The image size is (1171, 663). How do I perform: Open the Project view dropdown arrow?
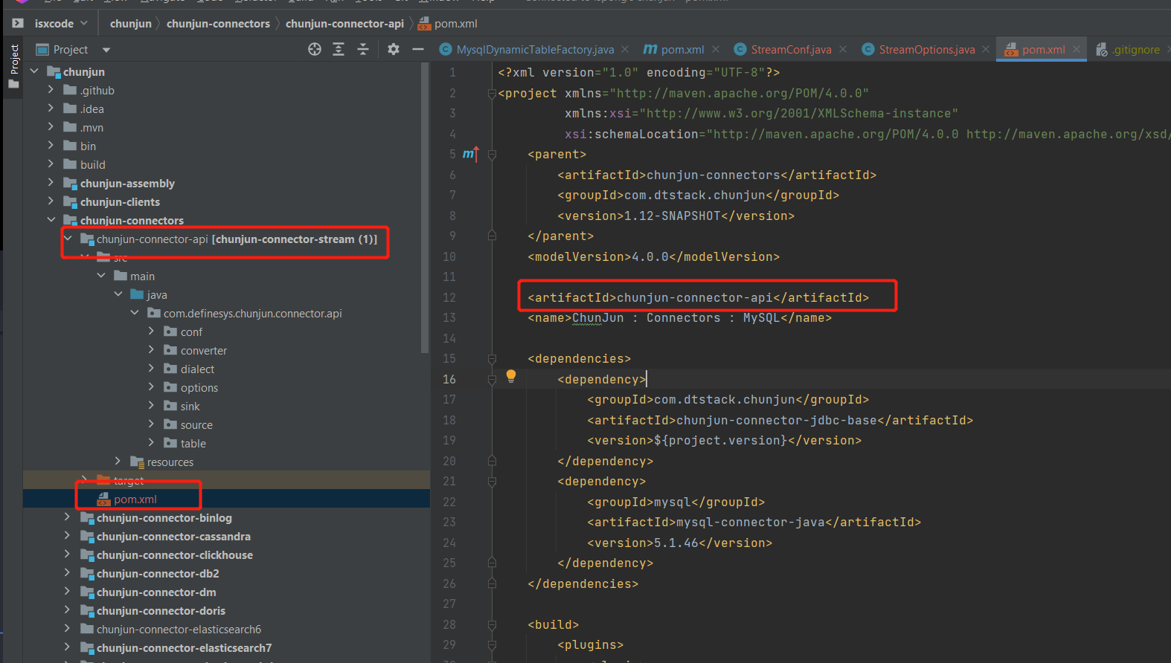click(x=106, y=50)
